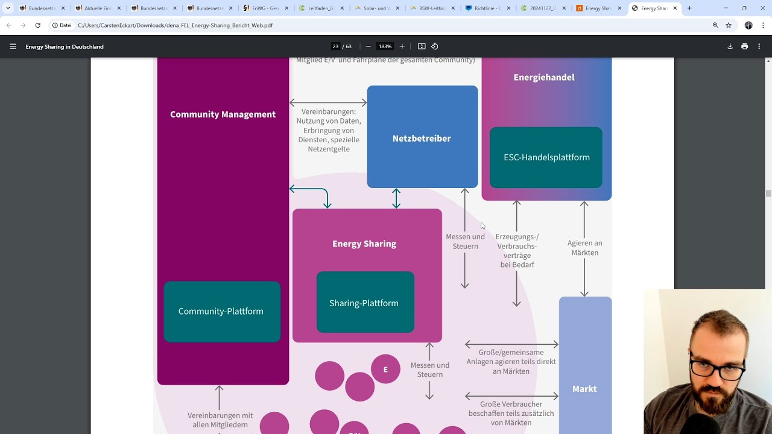Open Chrome three-dot menu
The width and height of the screenshot is (772, 434).
coord(763,25)
